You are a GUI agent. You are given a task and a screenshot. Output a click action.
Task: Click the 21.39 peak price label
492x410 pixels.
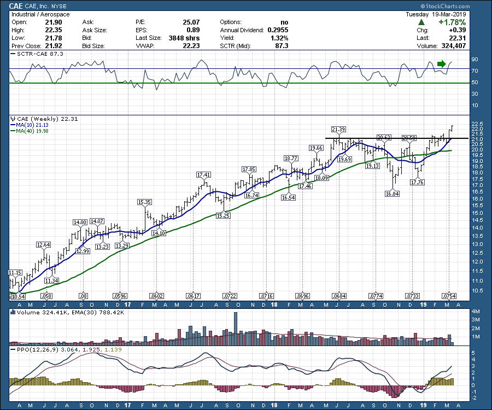pos(338,129)
